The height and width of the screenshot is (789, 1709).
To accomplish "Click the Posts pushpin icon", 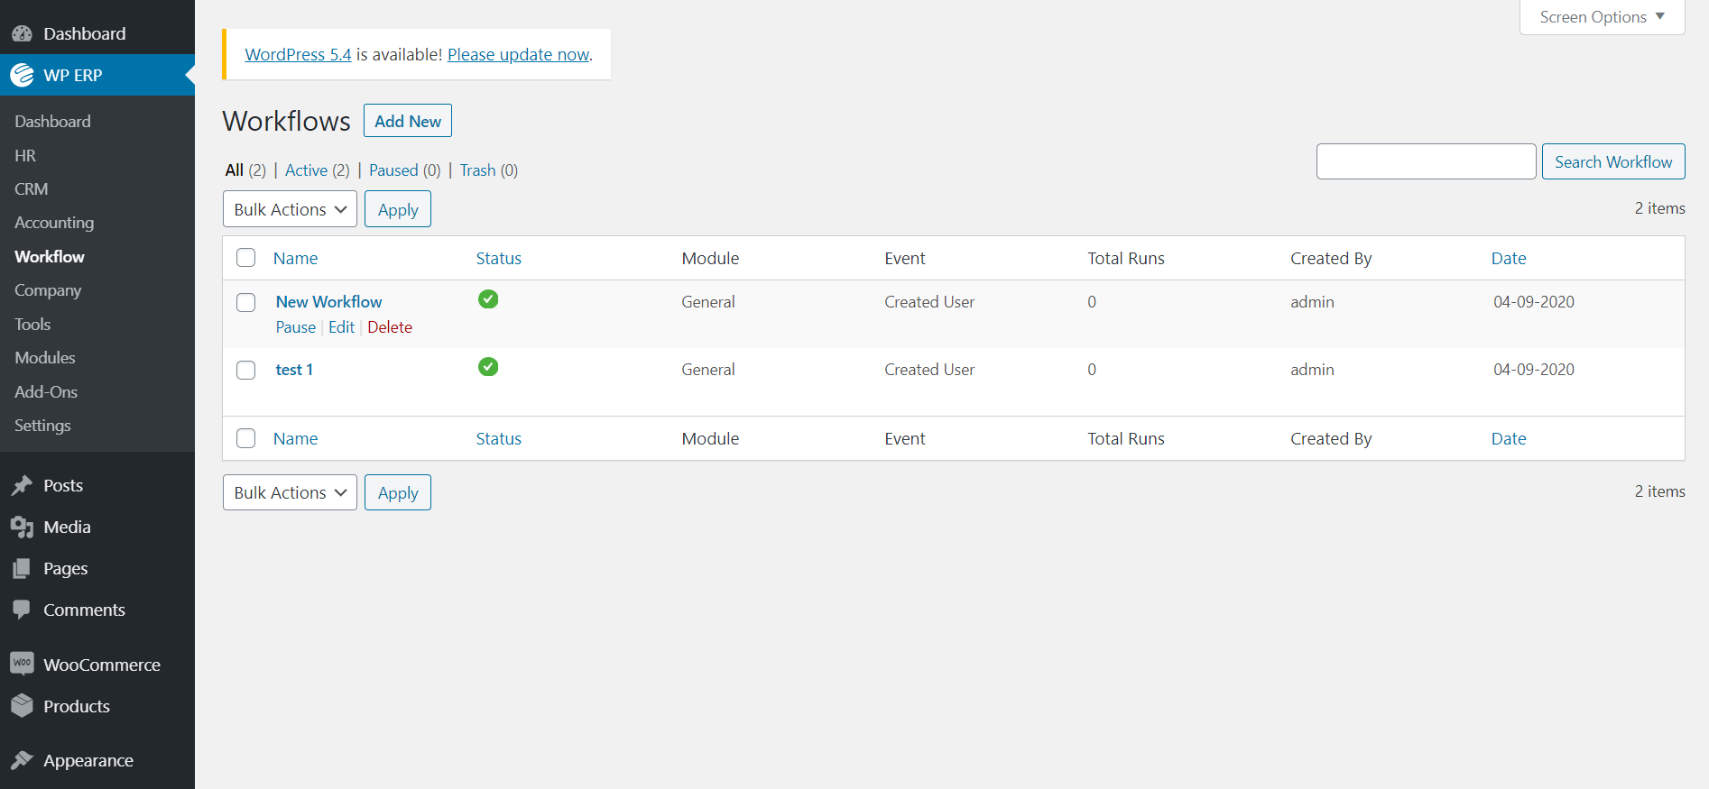I will pyautogui.click(x=23, y=486).
